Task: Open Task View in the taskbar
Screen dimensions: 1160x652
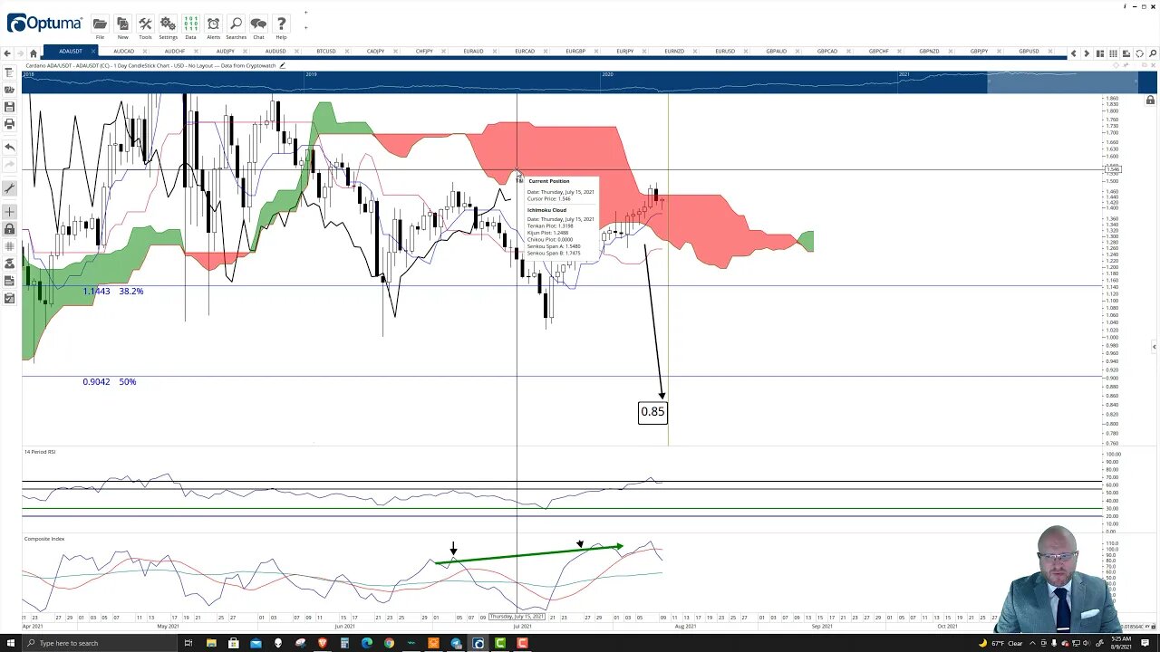Action: (x=188, y=643)
